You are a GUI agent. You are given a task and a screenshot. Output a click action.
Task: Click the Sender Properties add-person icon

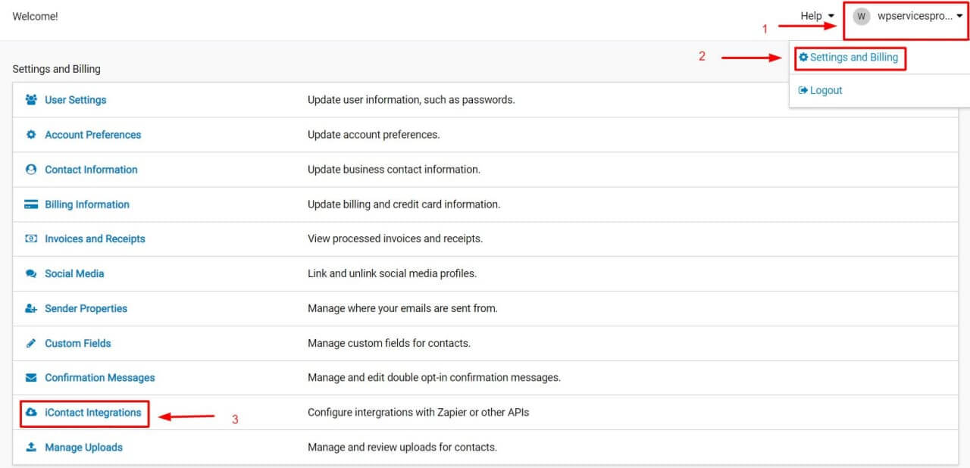pyautogui.click(x=30, y=308)
